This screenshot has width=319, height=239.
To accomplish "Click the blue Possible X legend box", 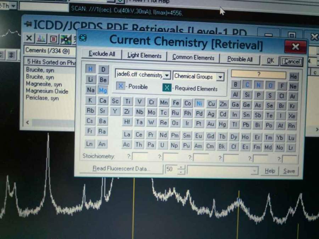I will pyautogui.click(x=121, y=86).
